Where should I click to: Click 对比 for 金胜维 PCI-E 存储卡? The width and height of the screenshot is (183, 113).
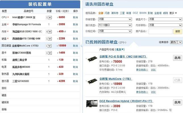coord(153,70)
